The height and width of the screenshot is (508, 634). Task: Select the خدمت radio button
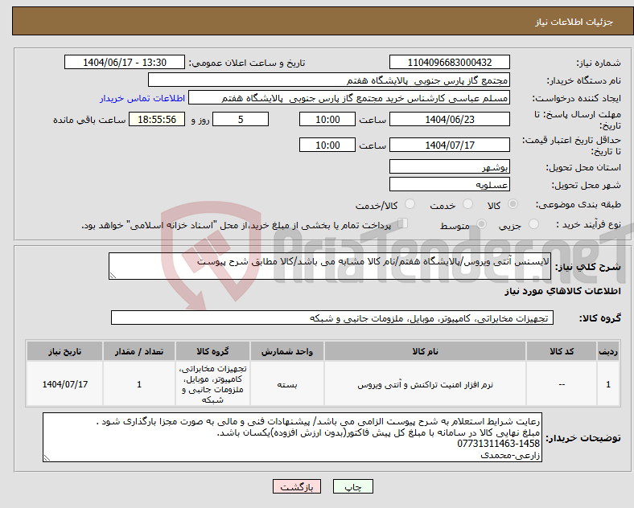click(467, 204)
